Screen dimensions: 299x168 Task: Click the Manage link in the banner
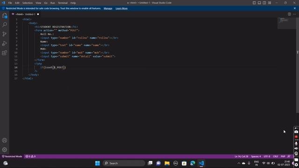coord(108,8)
